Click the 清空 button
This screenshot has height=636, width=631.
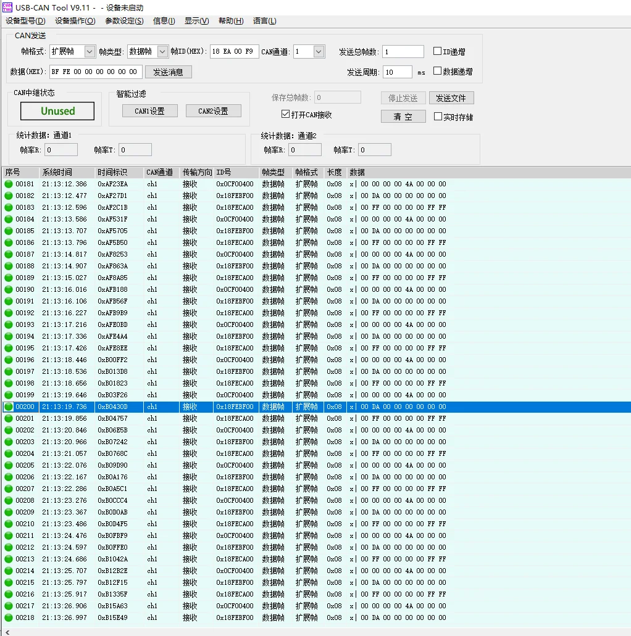403,117
